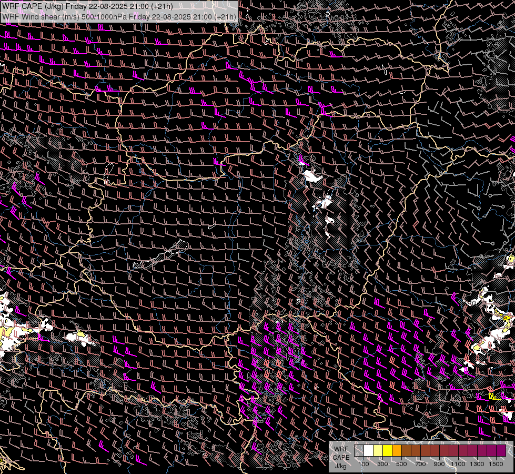Click the 1300 legend tick label
Screen dimensions: 515x474
coord(477,464)
